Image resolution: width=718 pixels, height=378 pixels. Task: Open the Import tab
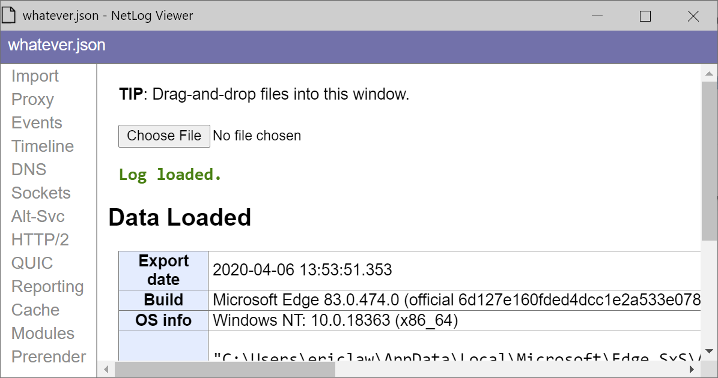coord(35,76)
